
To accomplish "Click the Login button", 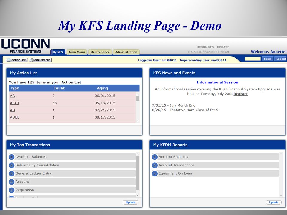I will (267, 59).
